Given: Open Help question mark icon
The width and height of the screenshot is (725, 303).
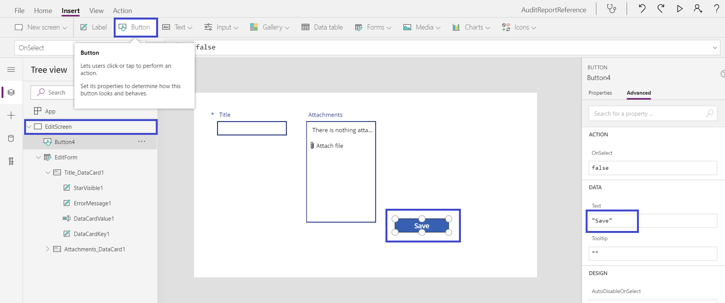Looking at the screenshot, I should tap(717, 9).
